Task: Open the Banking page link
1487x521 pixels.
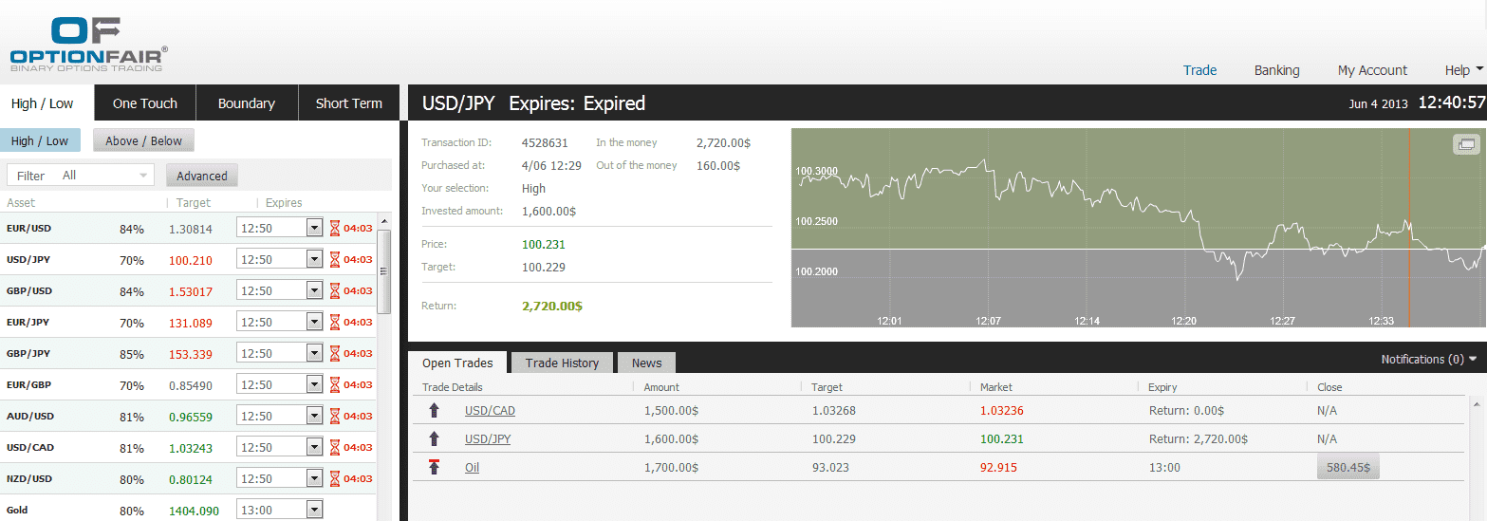Action: click(1276, 70)
